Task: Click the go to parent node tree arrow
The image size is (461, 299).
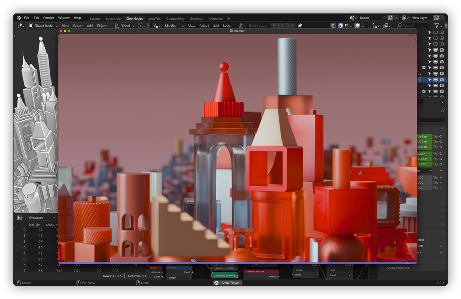Action: coord(333,26)
